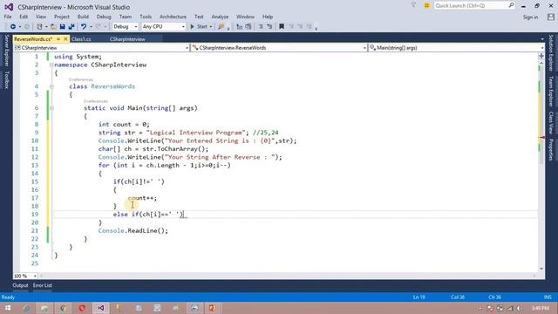
Task: Focus the Quick Launch search box
Action: pos(474,6)
